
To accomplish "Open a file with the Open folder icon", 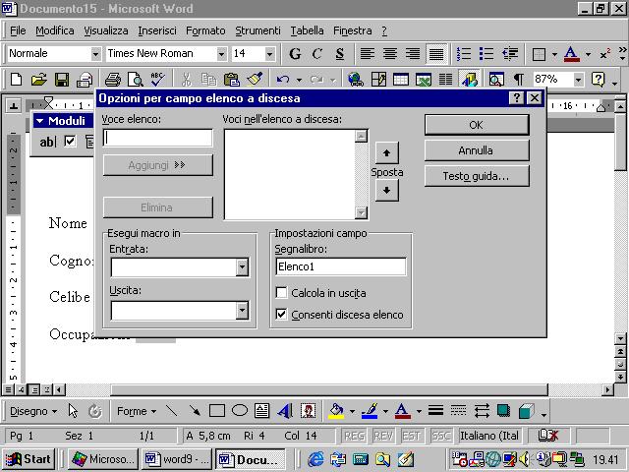I will (x=38, y=80).
